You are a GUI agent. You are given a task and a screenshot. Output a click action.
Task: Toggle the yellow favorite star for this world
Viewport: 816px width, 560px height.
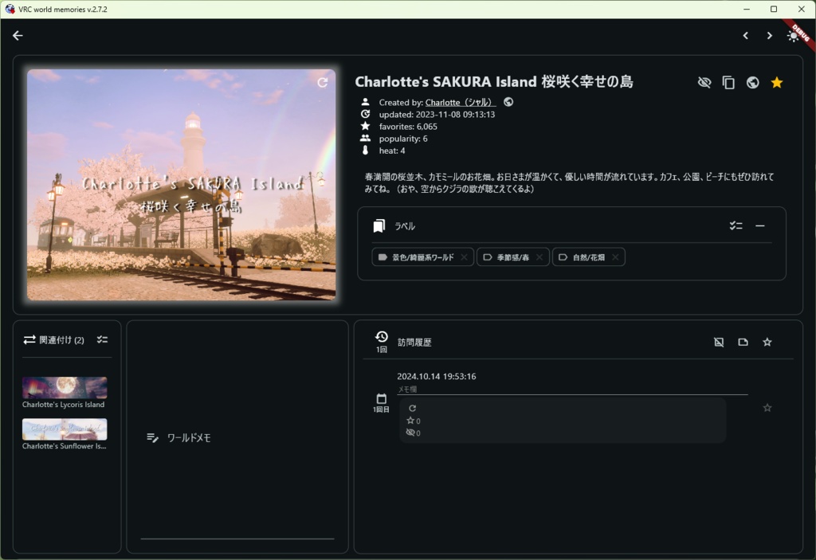click(x=777, y=82)
